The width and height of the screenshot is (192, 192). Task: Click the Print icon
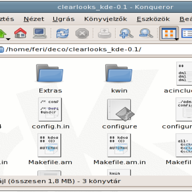tap(104, 33)
